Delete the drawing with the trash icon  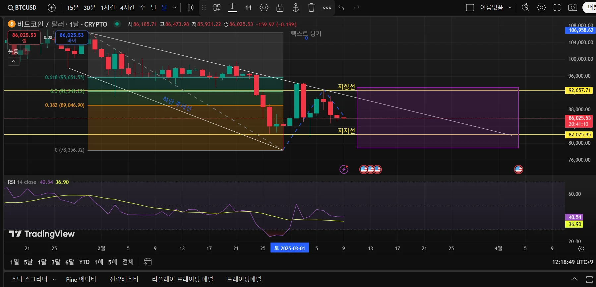point(311,7)
